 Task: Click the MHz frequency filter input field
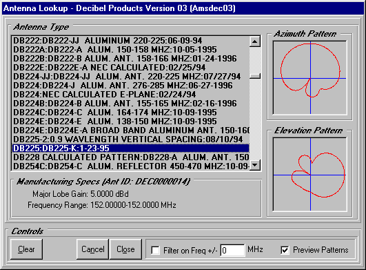[x=232, y=251]
